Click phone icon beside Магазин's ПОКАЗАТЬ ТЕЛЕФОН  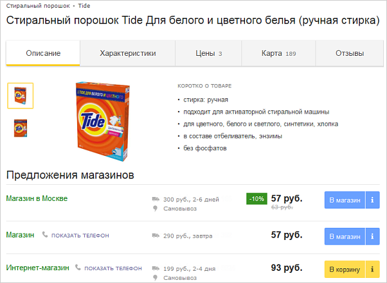coord(45,234)
